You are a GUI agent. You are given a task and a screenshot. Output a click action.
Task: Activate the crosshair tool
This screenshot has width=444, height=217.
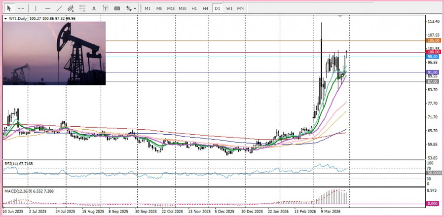click(21, 8)
